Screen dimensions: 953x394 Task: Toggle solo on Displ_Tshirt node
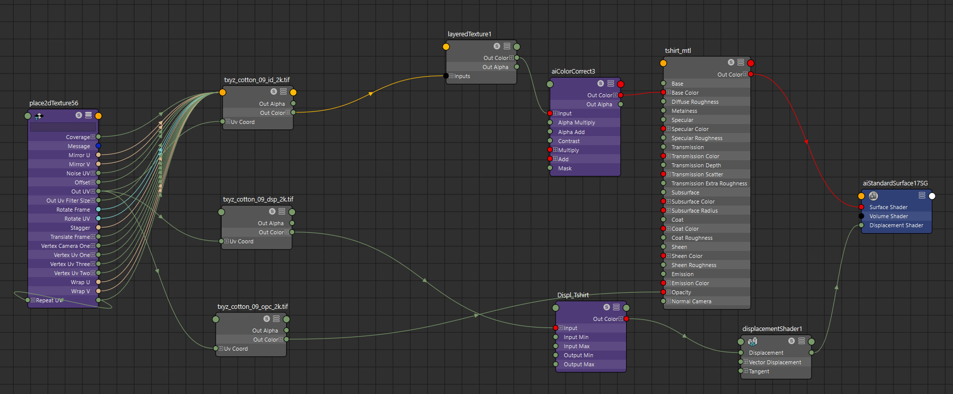[606, 307]
